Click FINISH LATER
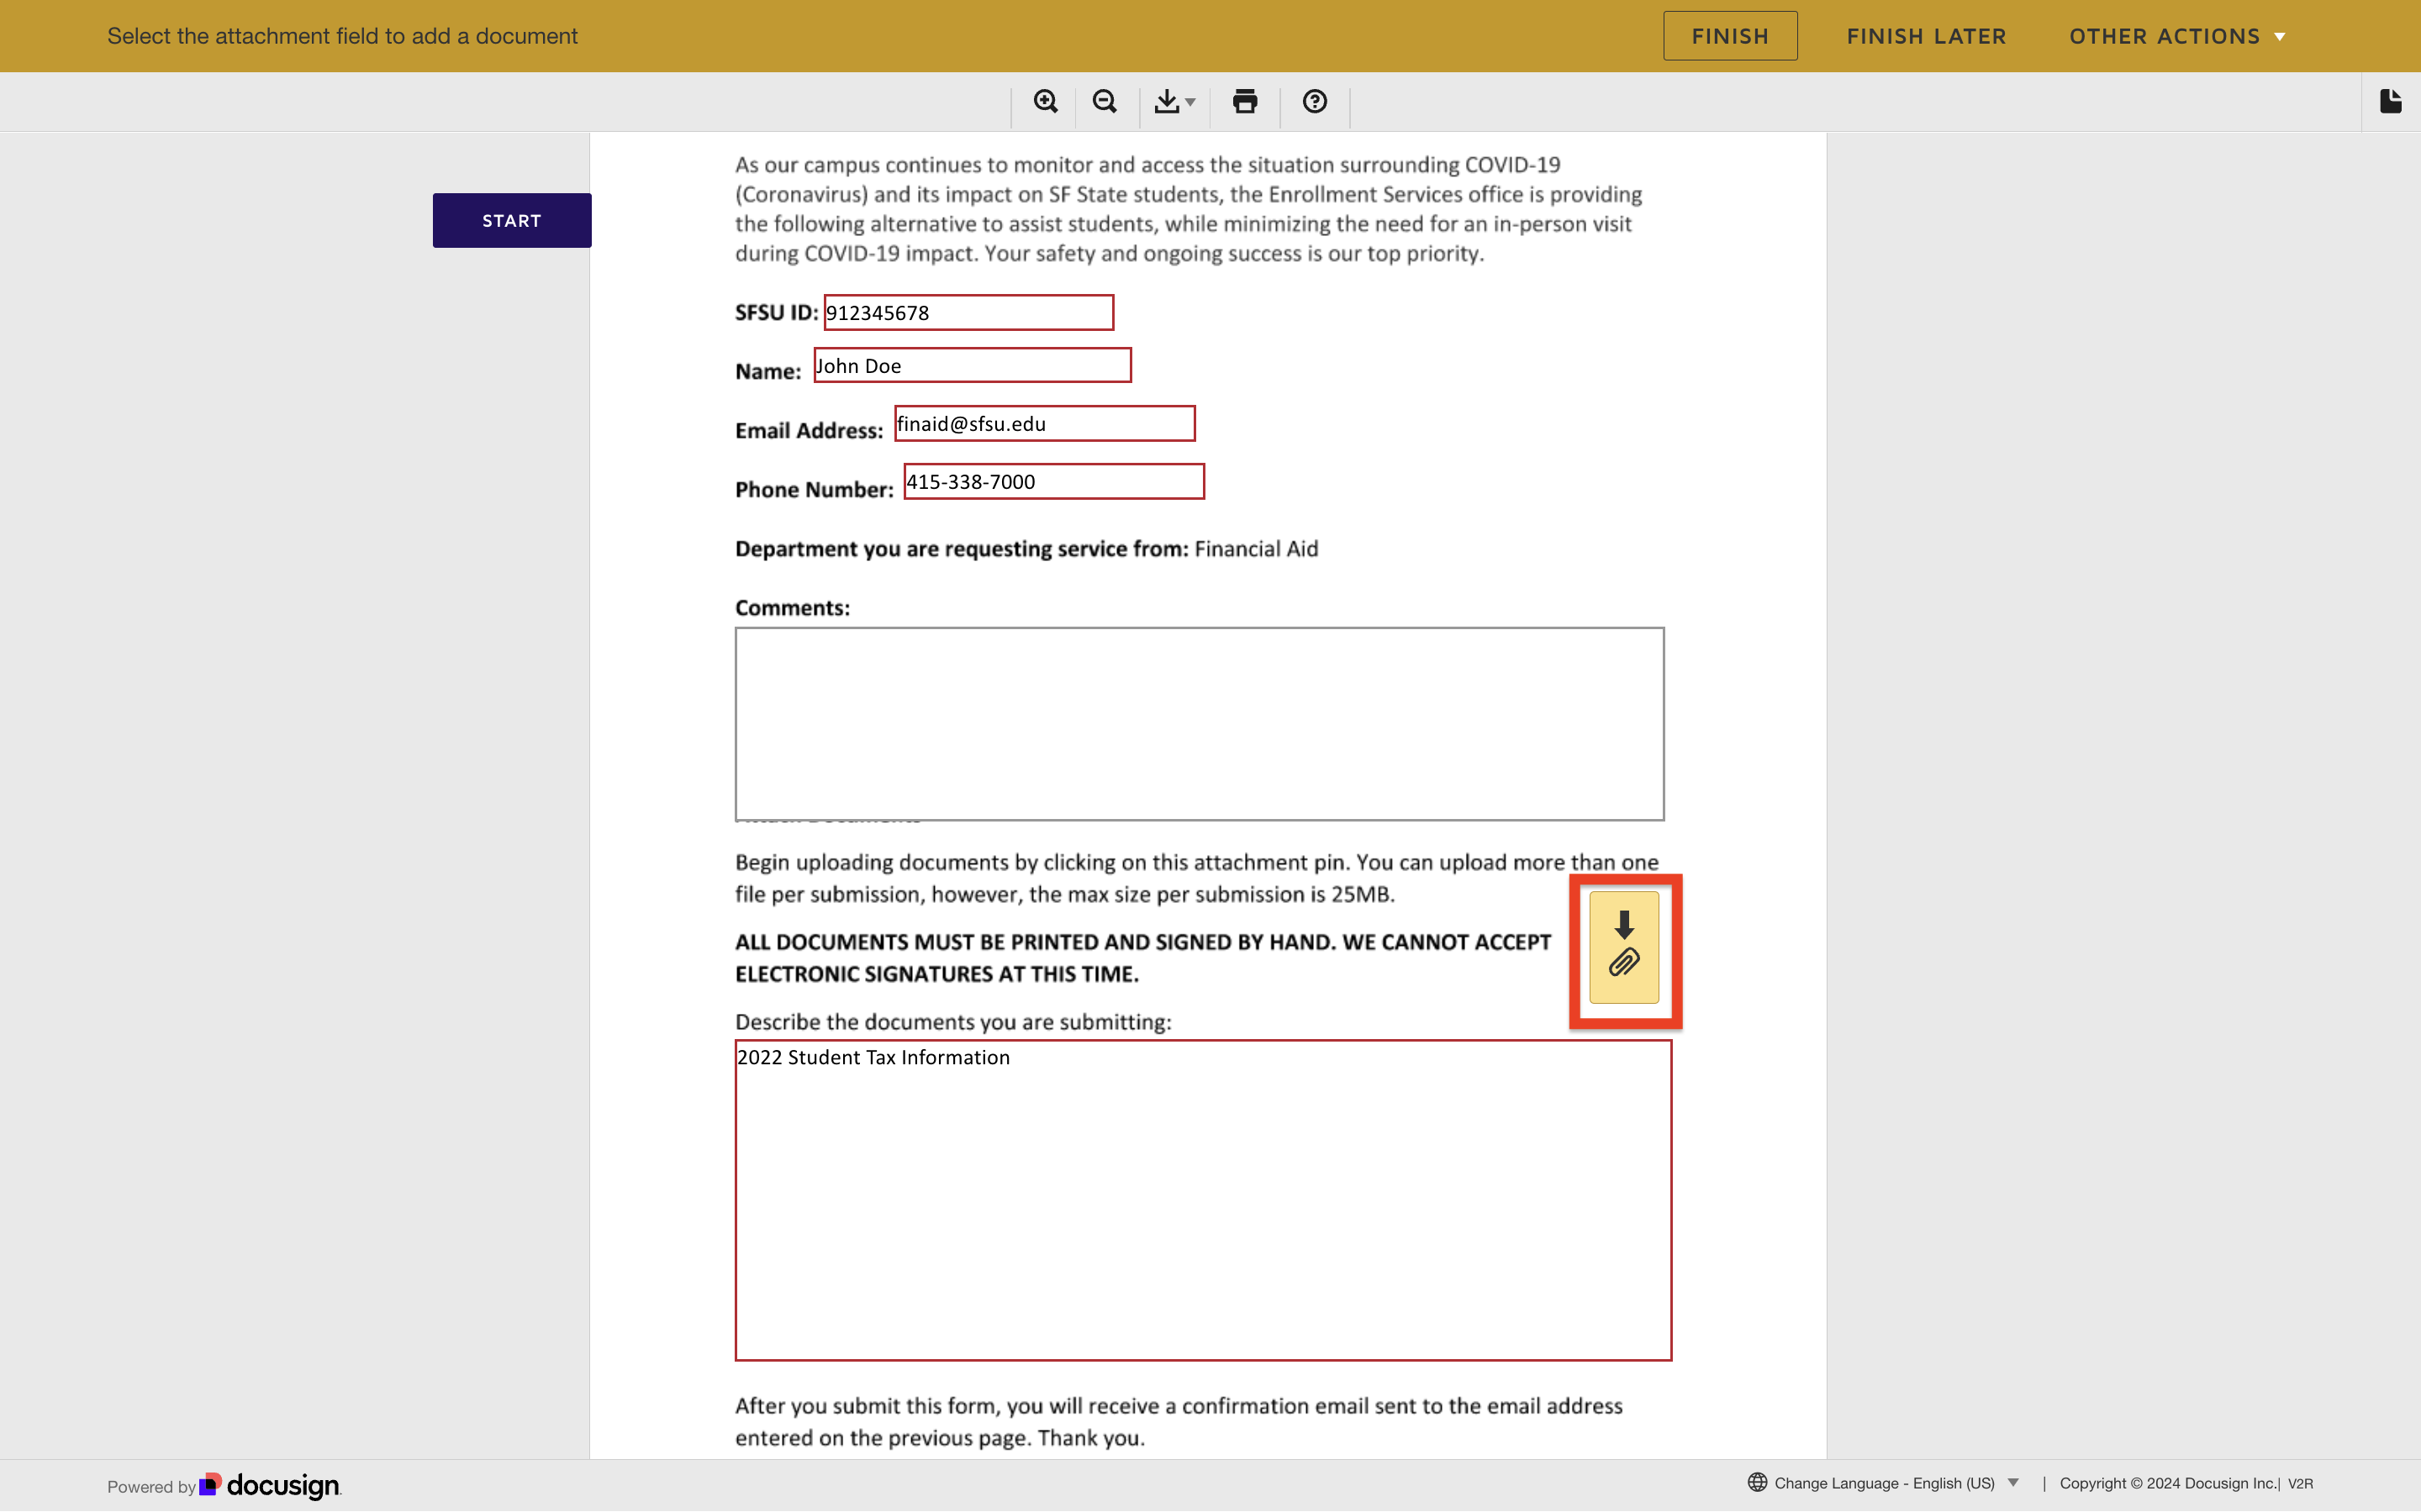 1926,36
